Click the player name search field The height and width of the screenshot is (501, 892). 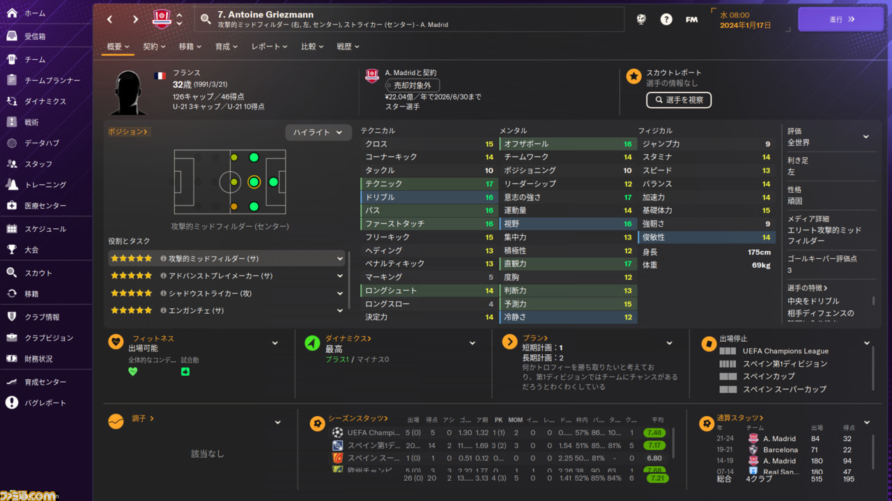tap(409, 19)
